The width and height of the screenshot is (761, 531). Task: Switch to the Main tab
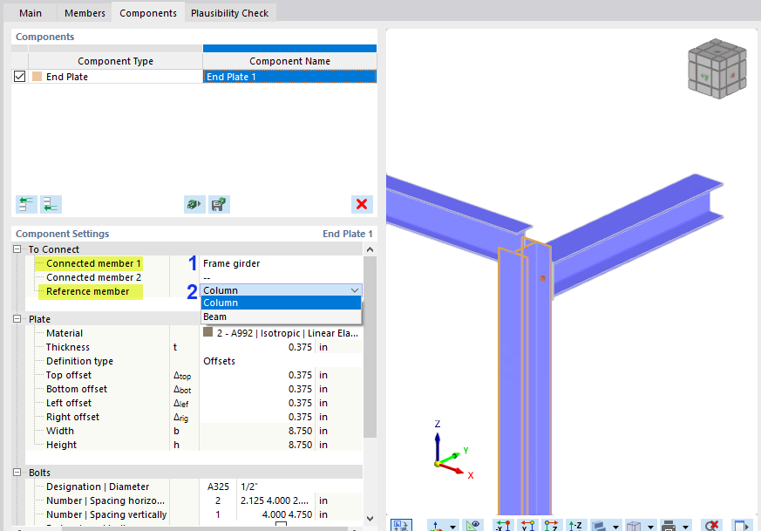tap(31, 13)
